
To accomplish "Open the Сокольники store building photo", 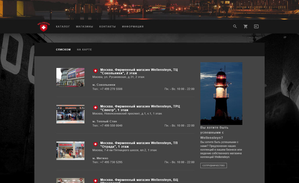I will pyautogui.click(x=70, y=77).
